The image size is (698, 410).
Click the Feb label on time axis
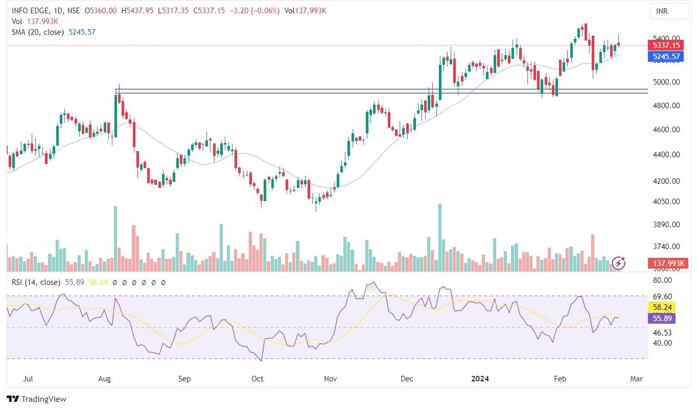(x=560, y=379)
